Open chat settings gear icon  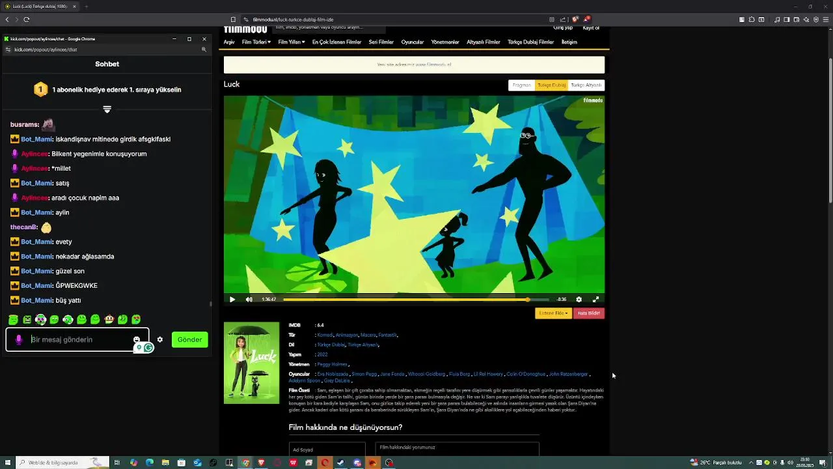click(x=160, y=339)
